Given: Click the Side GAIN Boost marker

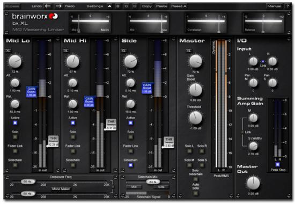Looking at the screenshot, I should pos(147,88).
